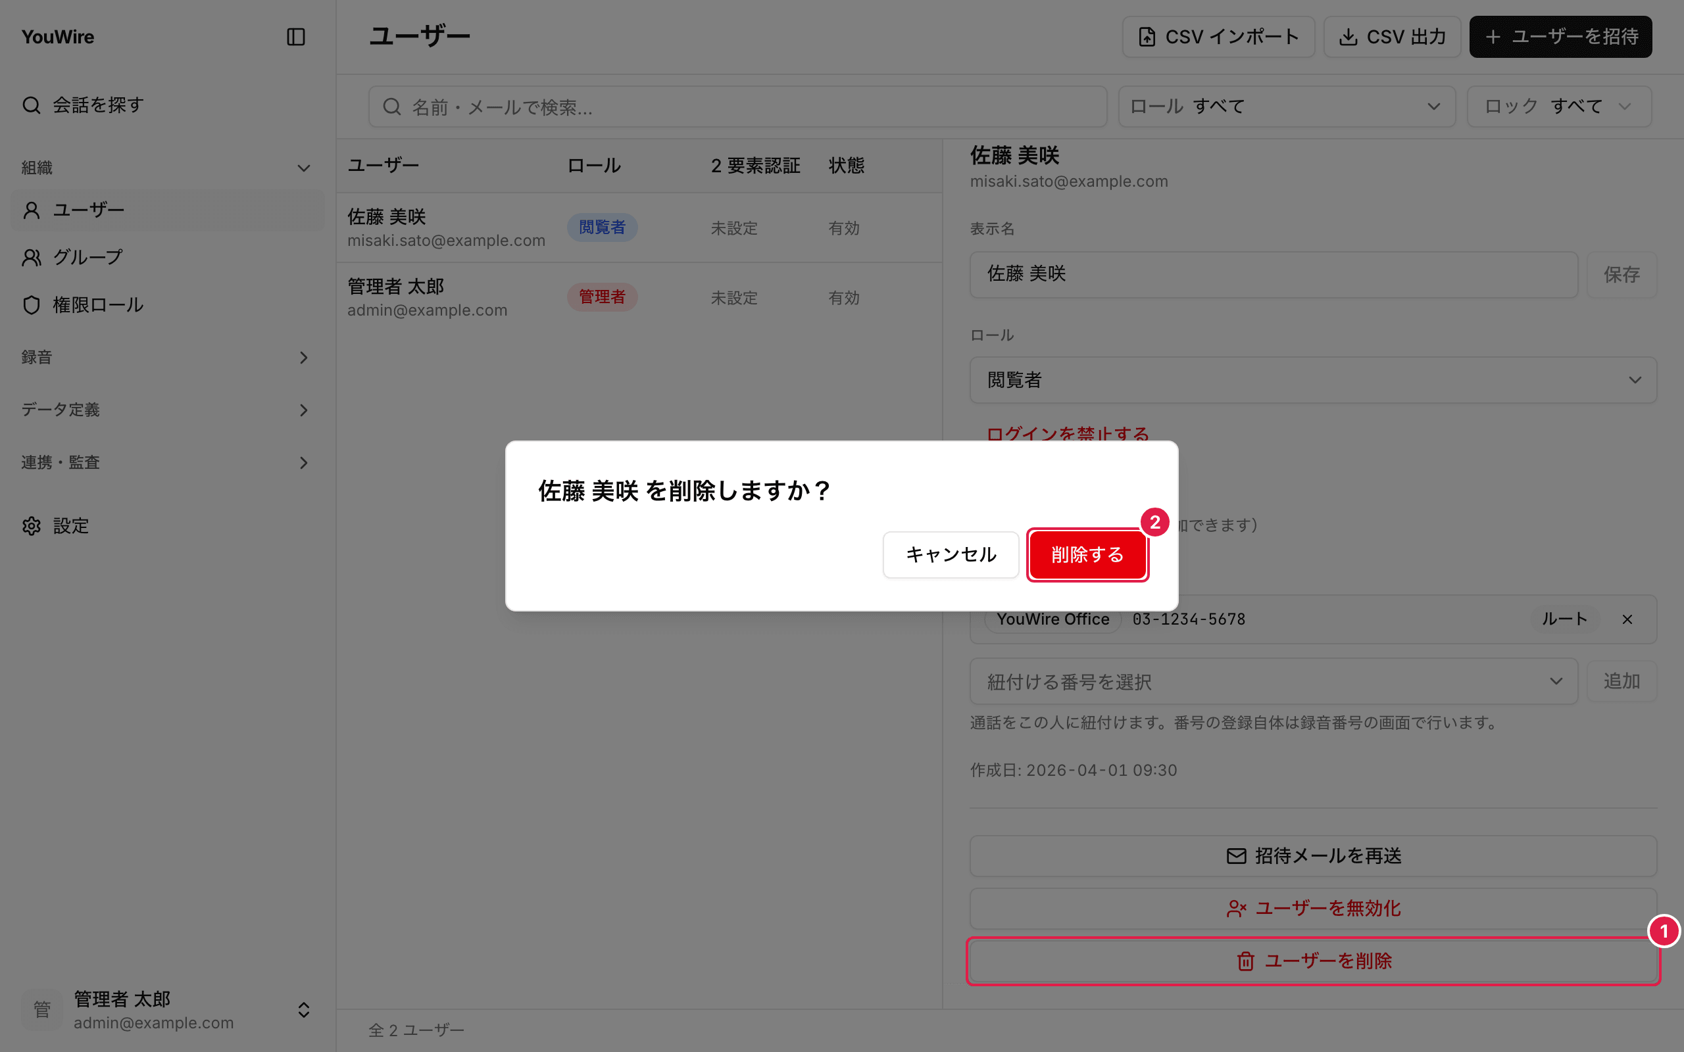
Task: Collapse the 組織 section chevron
Action: [x=303, y=168]
